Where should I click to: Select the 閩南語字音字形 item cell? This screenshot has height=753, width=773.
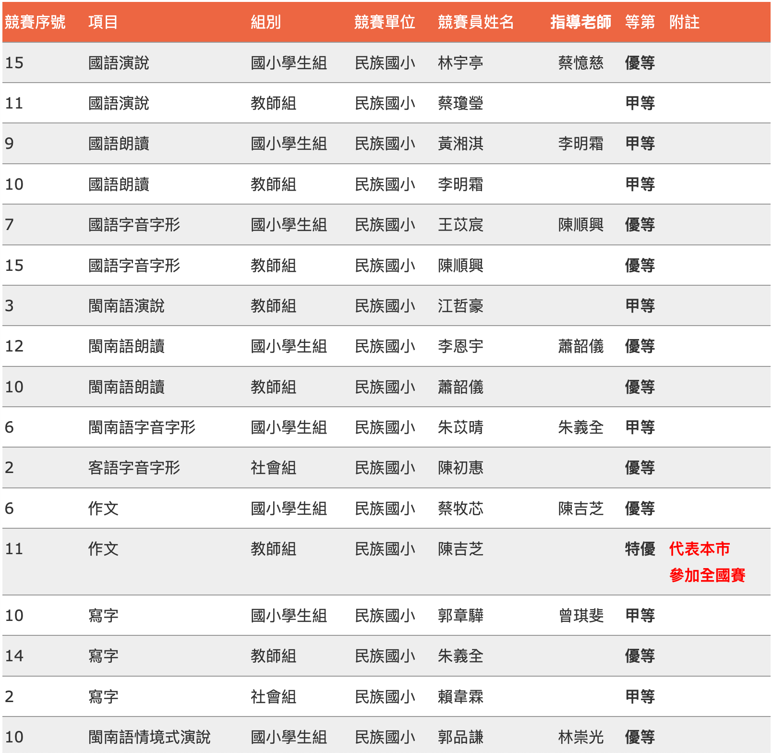142,427
